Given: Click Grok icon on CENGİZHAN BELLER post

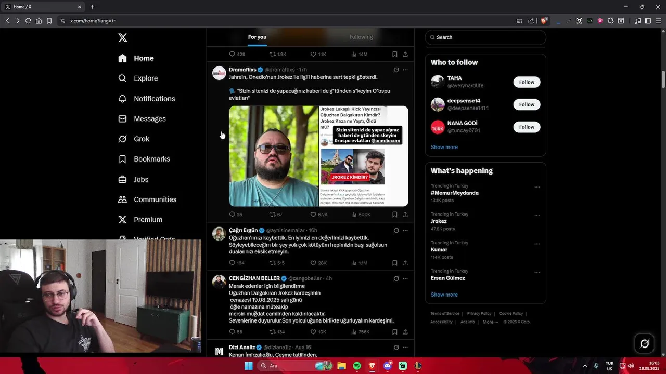Looking at the screenshot, I should 396,278.
